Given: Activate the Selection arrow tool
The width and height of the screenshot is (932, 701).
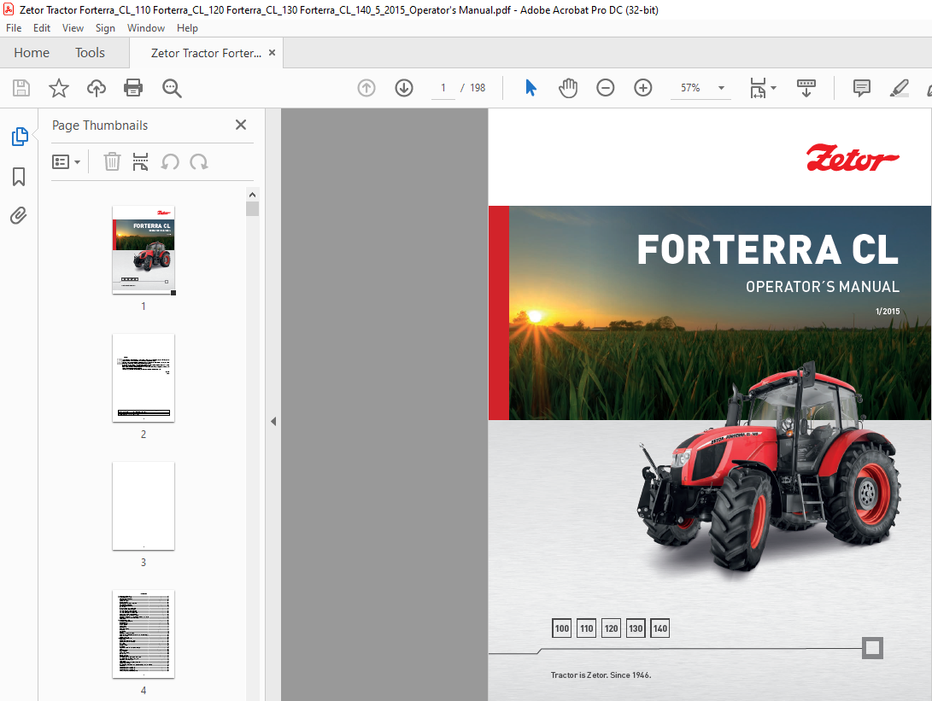Looking at the screenshot, I should pyautogui.click(x=530, y=88).
